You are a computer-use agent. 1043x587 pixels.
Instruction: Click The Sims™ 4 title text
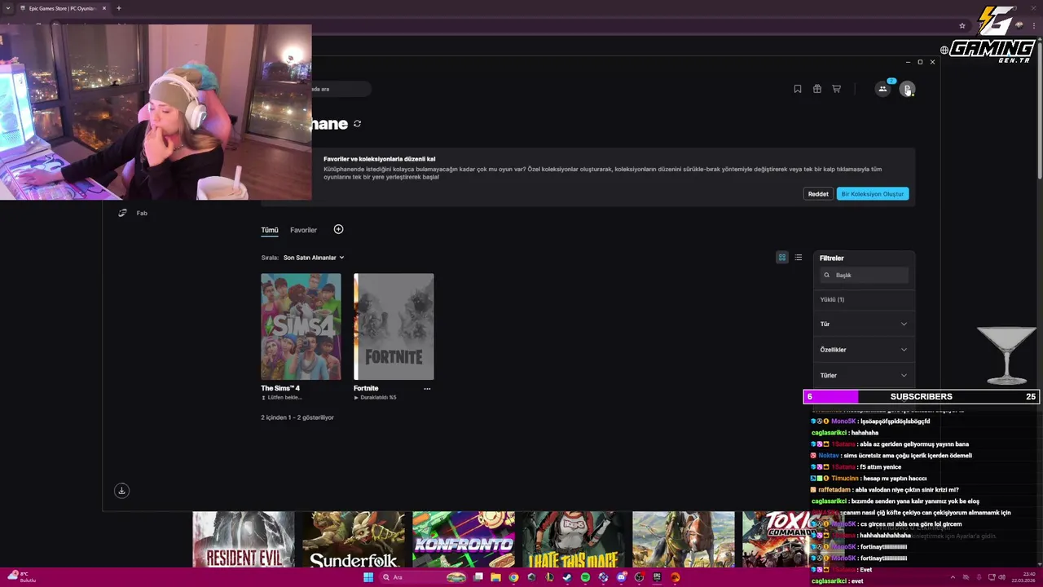coord(280,388)
